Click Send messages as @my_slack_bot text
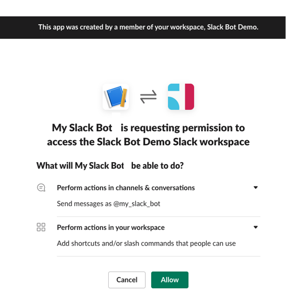 [108, 204]
